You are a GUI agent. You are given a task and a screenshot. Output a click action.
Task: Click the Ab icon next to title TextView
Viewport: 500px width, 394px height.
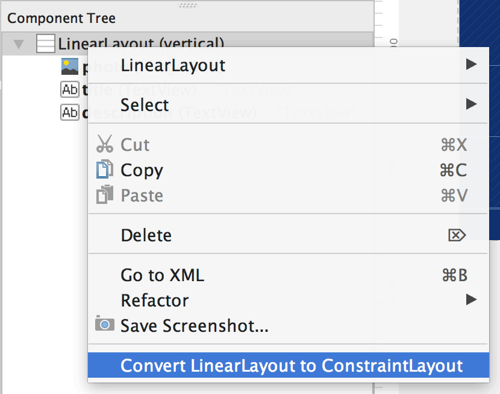[x=70, y=89]
